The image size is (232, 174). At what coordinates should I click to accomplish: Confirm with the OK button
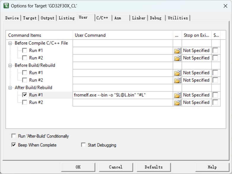point(78,167)
